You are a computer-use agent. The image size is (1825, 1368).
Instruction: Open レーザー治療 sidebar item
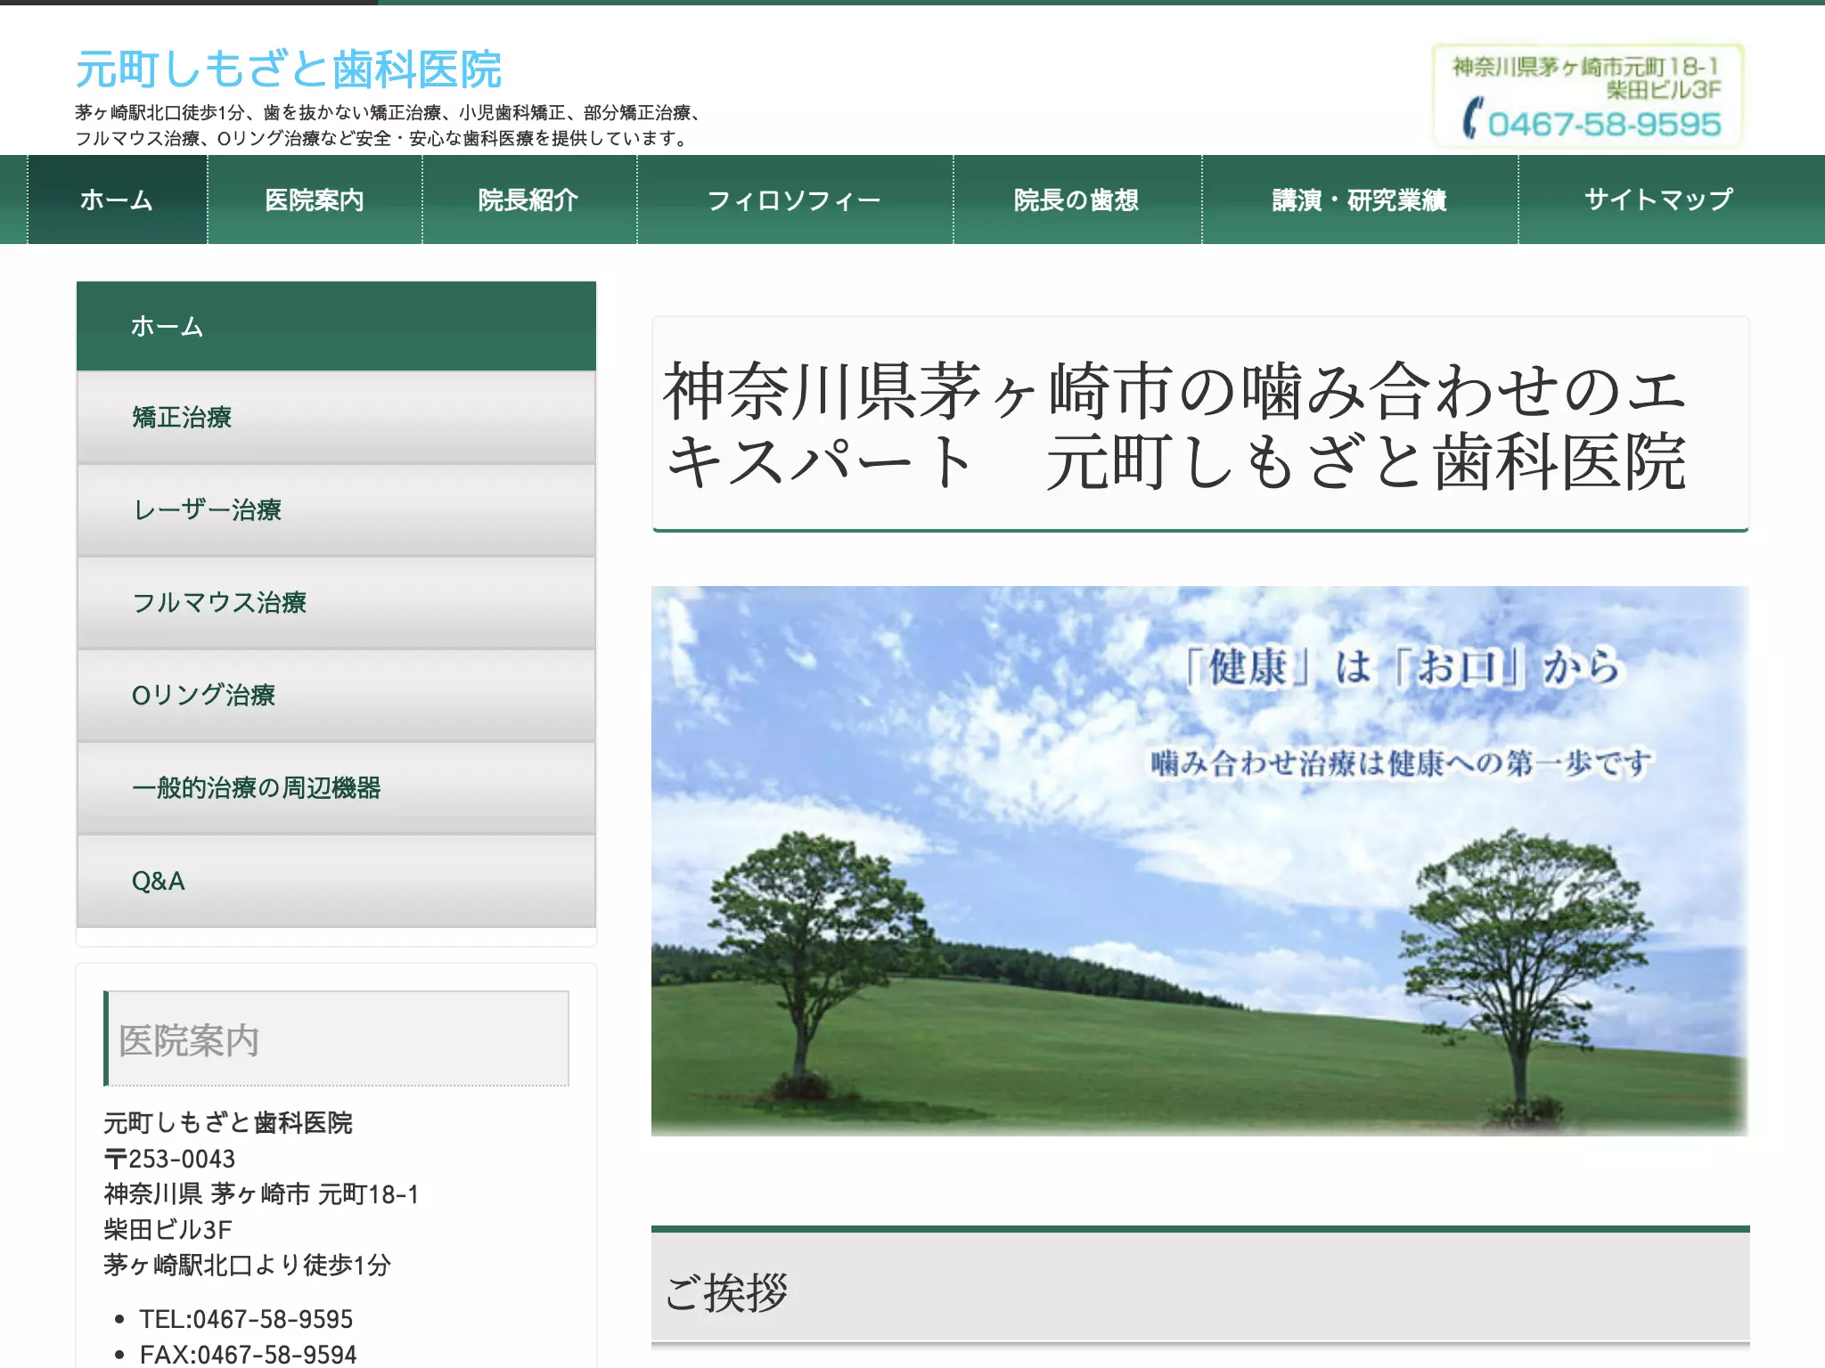pos(336,510)
